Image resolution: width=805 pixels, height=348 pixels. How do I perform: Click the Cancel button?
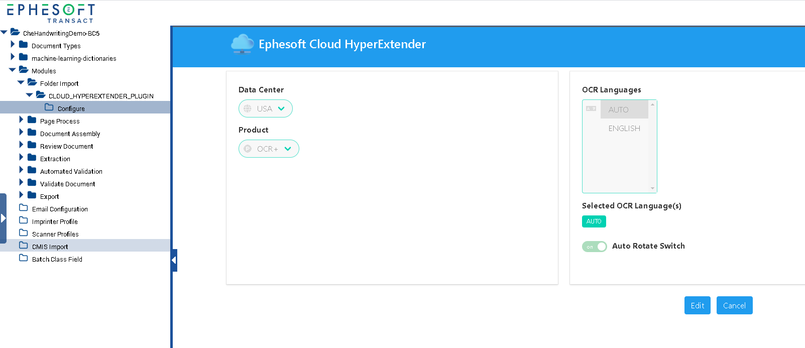click(735, 305)
